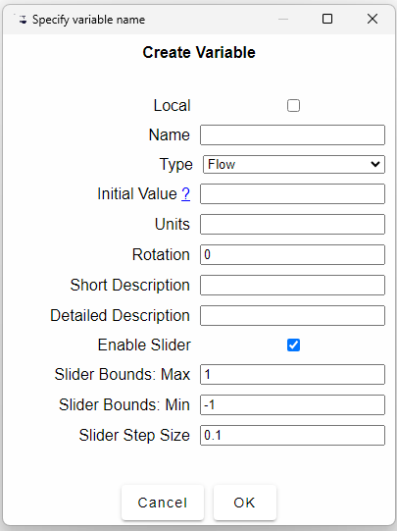Click the Local label text

click(173, 105)
